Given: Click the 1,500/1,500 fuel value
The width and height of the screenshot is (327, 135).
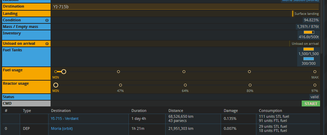Looking at the screenshot, I should 309,54.
